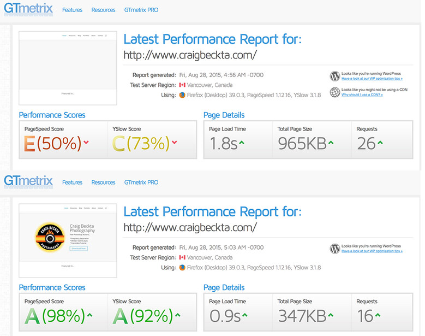
Task: Click the 26 requests value
Action: [x=366, y=143]
